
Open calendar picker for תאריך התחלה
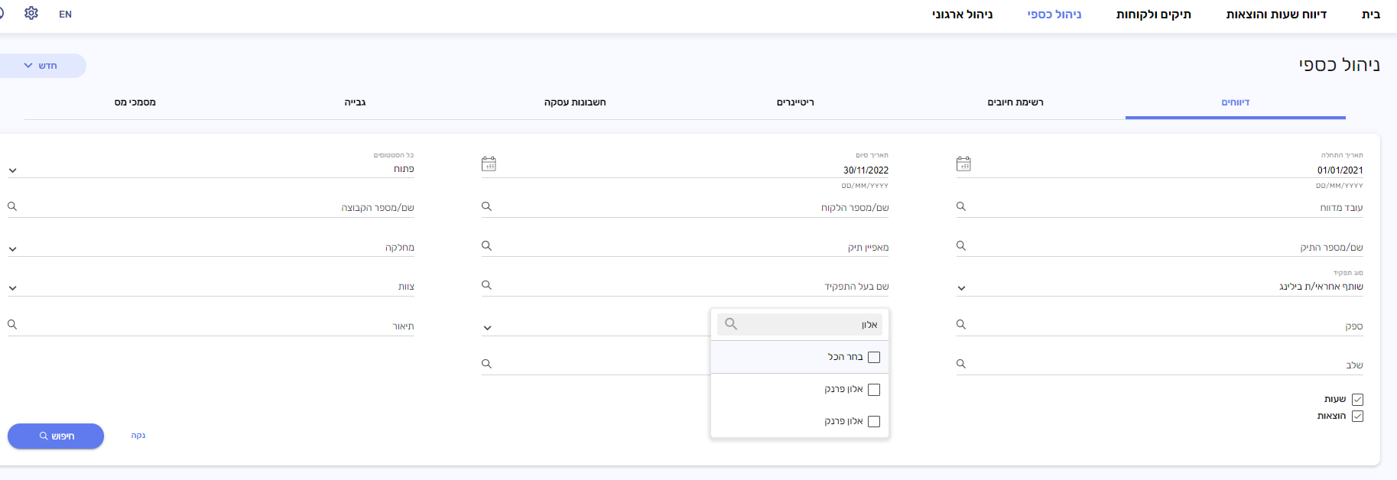(x=963, y=164)
